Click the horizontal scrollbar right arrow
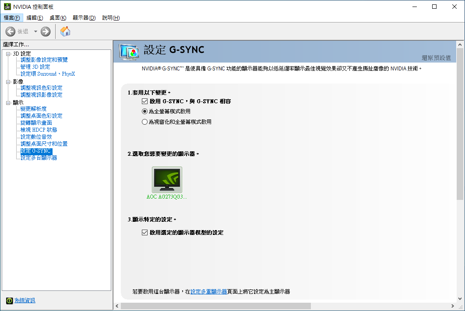The image size is (465, 311). (x=453, y=306)
